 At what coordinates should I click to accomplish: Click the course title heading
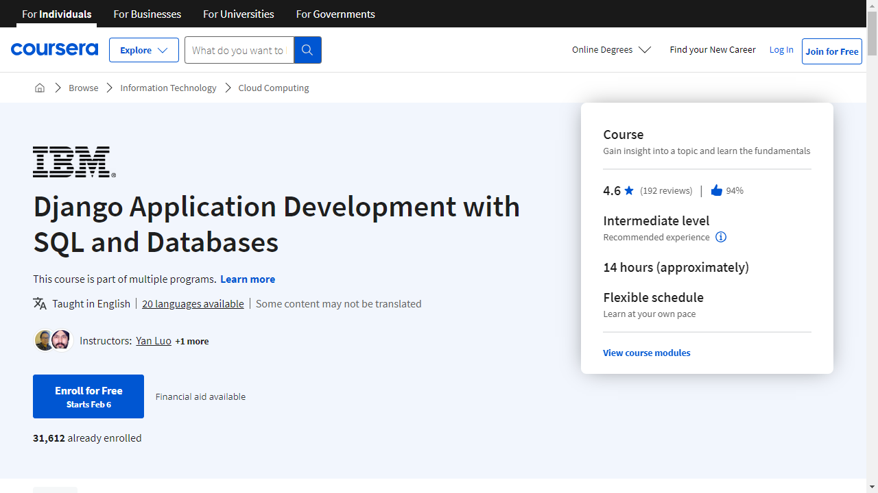click(276, 224)
